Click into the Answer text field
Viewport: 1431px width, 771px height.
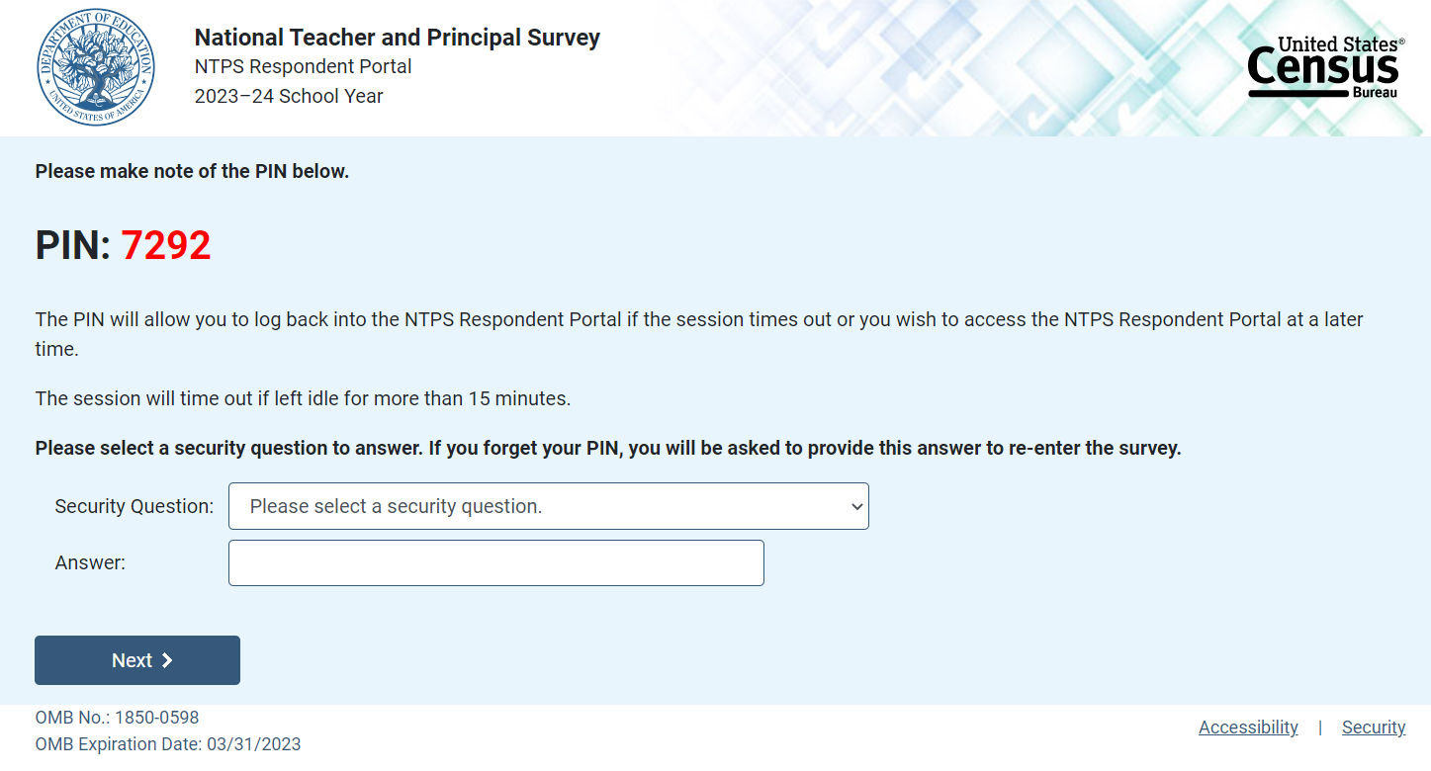point(495,562)
